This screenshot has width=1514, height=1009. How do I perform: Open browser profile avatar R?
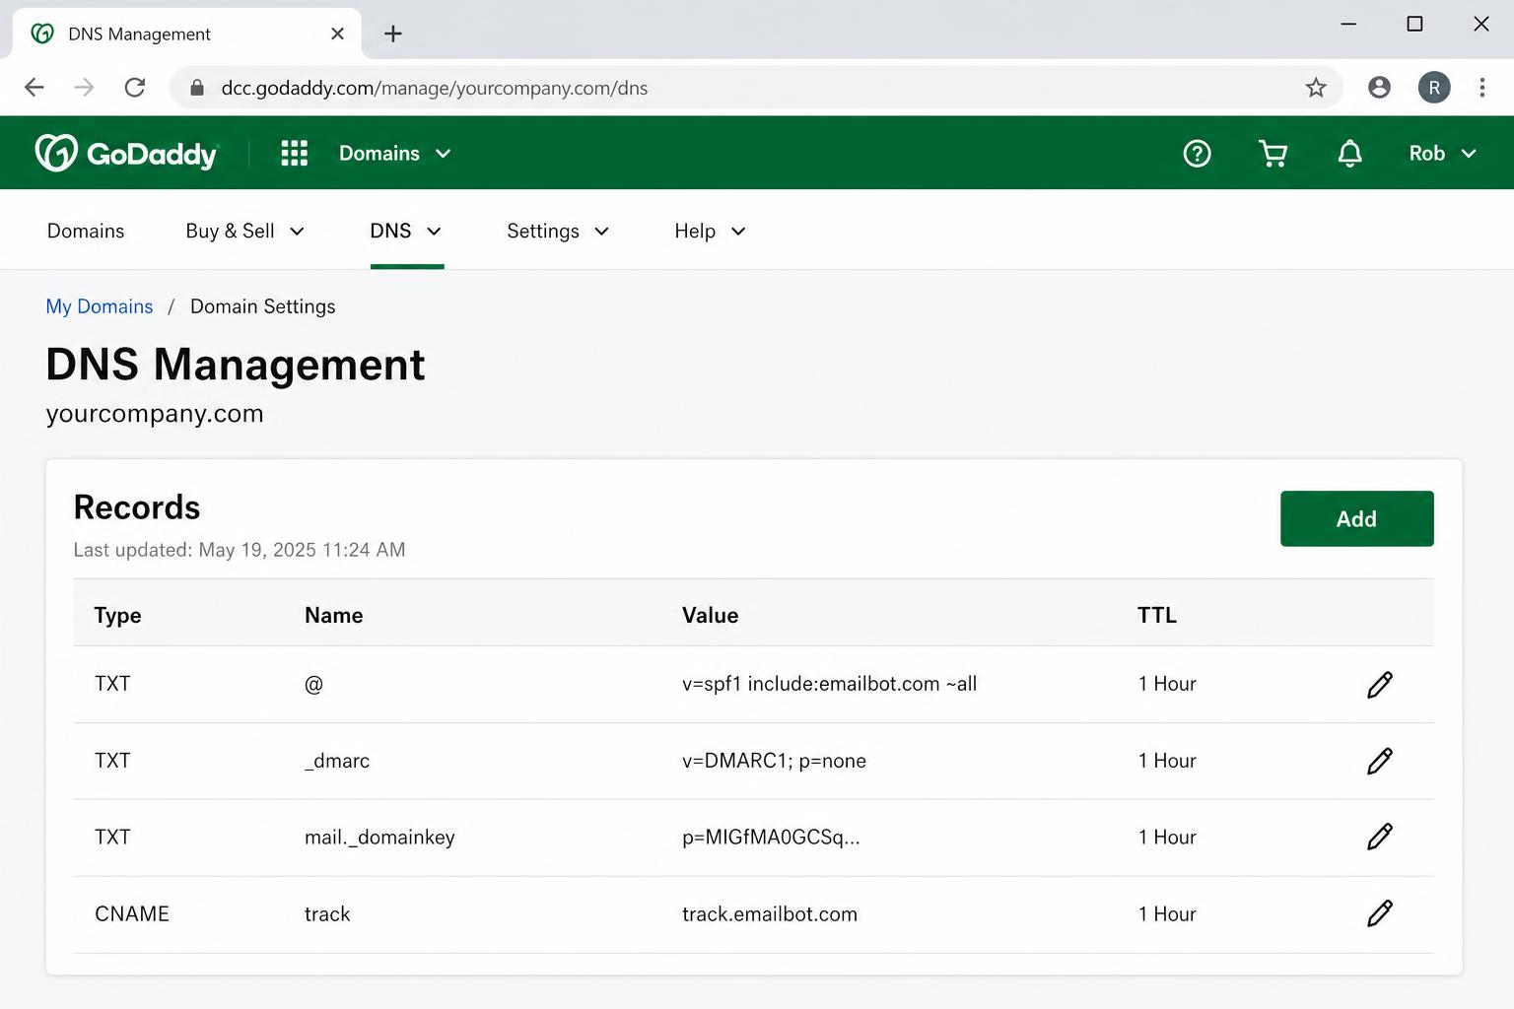(1434, 88)
